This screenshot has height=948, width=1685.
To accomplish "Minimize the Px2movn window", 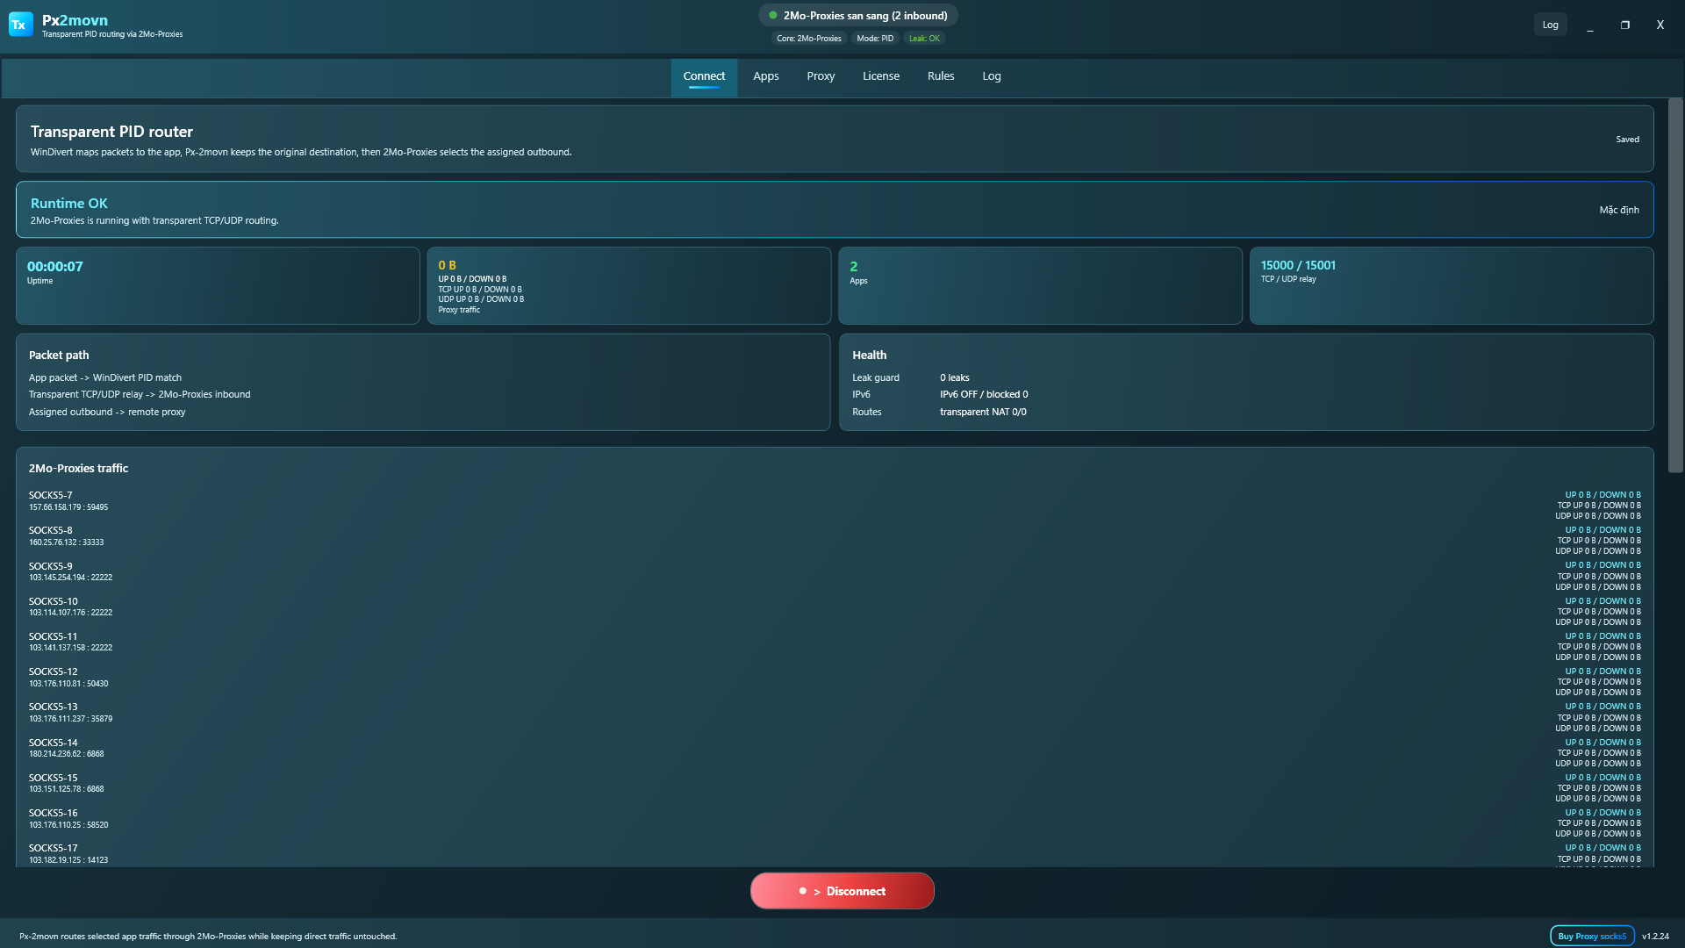I will [x=1590, y=25].
